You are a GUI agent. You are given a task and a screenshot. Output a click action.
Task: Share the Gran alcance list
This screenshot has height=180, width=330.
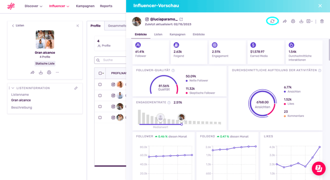click(33, 72)
